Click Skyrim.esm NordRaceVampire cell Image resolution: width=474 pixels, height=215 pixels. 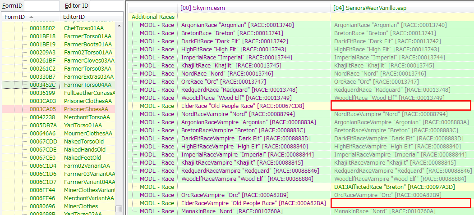[238, 114]
